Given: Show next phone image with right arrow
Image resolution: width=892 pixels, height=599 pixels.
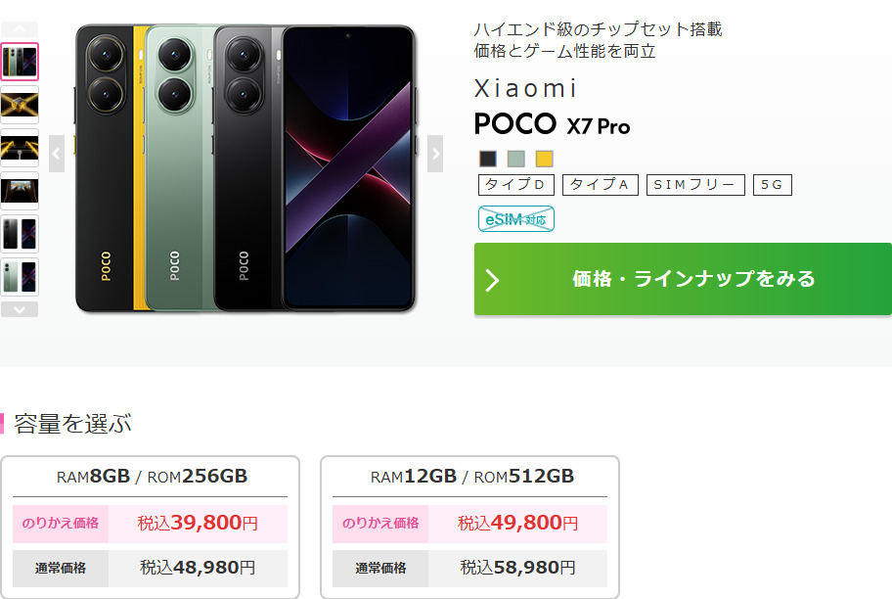Looking at the screenshot, I should point(435,154).
